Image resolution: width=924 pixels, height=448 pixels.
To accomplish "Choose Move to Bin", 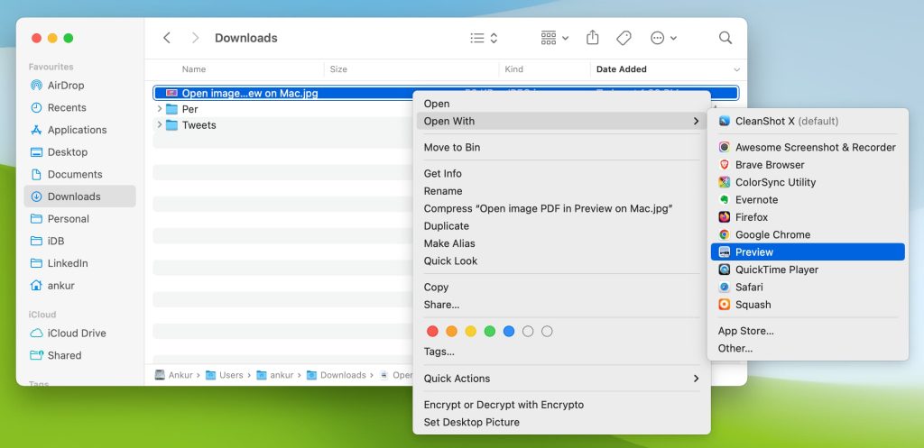I will point(561,148).
